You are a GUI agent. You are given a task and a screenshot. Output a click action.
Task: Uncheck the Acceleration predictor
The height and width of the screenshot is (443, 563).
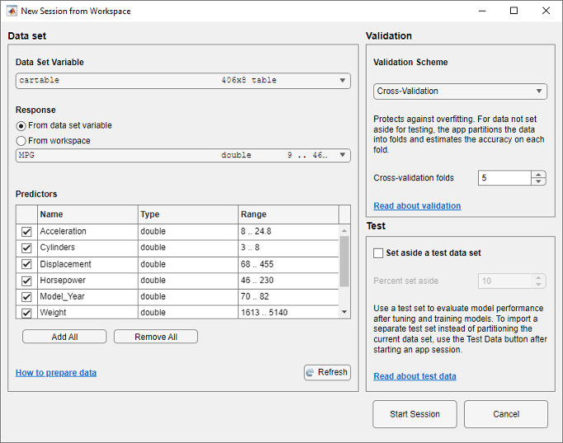tap(26, 232)
